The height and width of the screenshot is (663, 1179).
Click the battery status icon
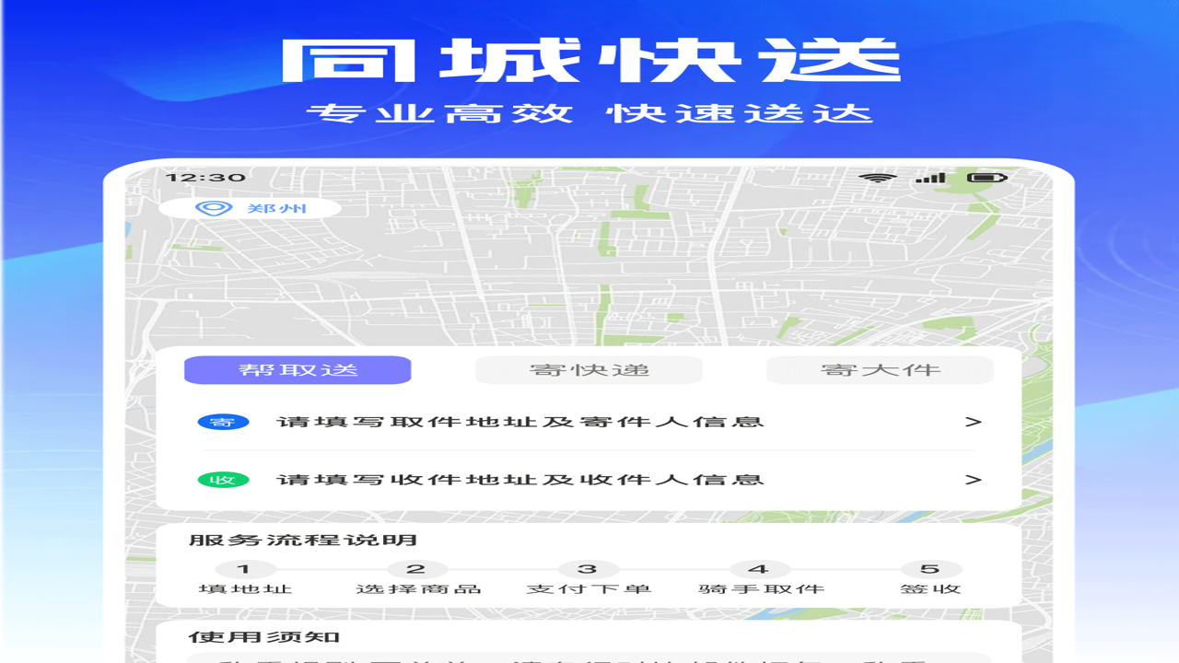tap(987, 178)
